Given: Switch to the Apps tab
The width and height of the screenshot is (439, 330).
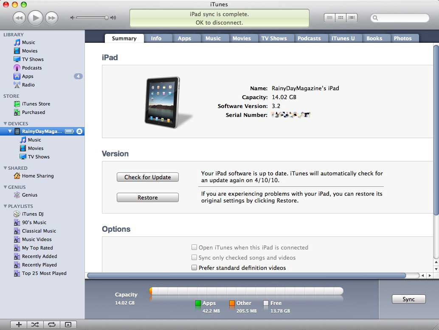Looking at the screenshot, I should tap(185, 38).
